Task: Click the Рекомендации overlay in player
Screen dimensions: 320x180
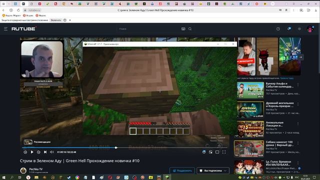Action: [x=37, y=142]
